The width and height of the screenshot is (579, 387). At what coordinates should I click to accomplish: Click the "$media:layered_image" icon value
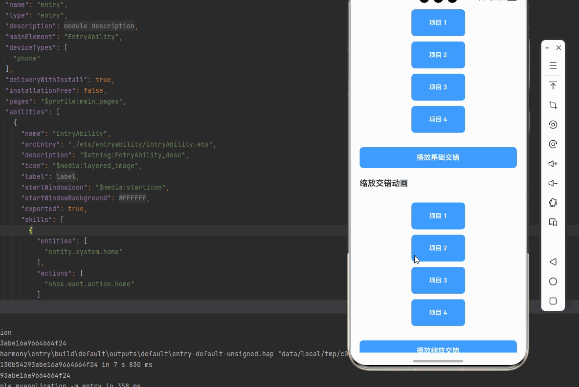pos(95,166)
